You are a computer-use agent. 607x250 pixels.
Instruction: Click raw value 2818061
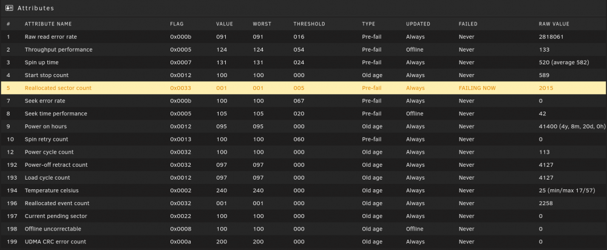(x=551, y=37)
